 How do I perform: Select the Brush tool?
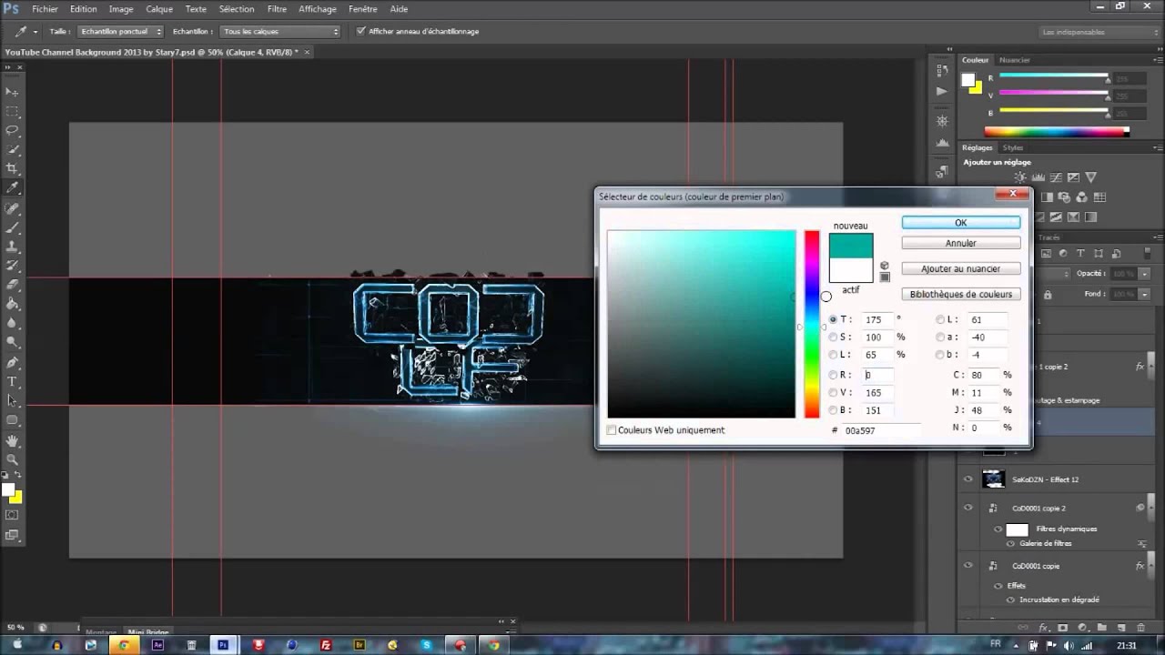[13, 227]
